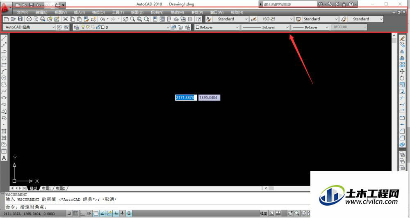Toggle Grid Display in status bar
410x218 pixels.
[76, 213]
